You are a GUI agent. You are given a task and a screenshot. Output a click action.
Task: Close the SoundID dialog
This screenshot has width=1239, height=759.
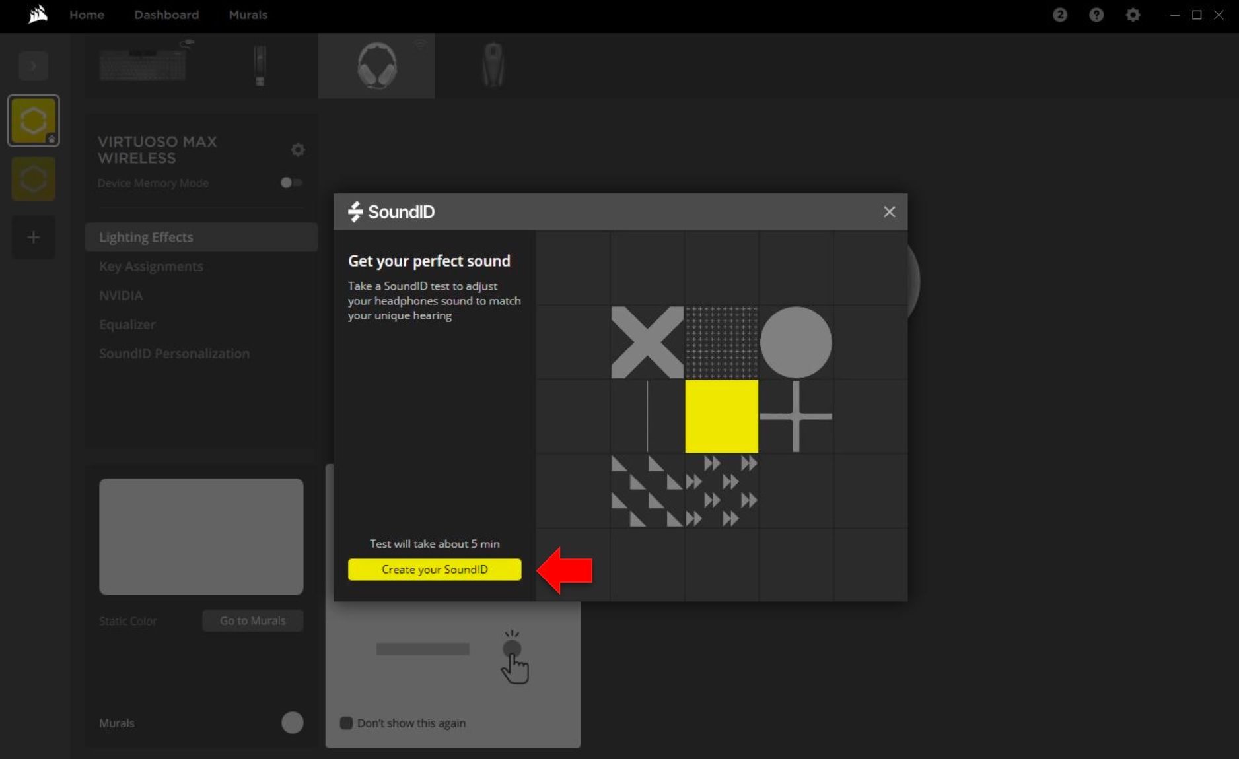click(889, 212)
